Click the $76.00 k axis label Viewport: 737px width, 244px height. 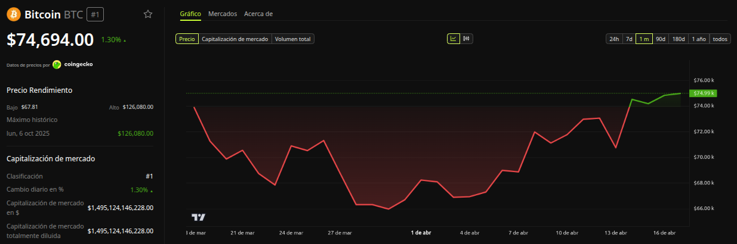tap(703, 80)
